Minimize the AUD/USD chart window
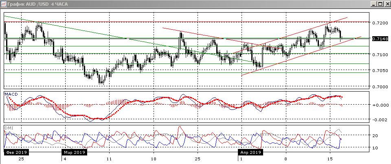 pyautogui.click(x=372, y=4)
